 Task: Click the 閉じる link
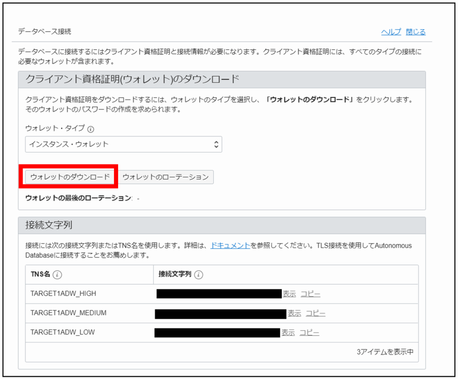pos(416,32)
